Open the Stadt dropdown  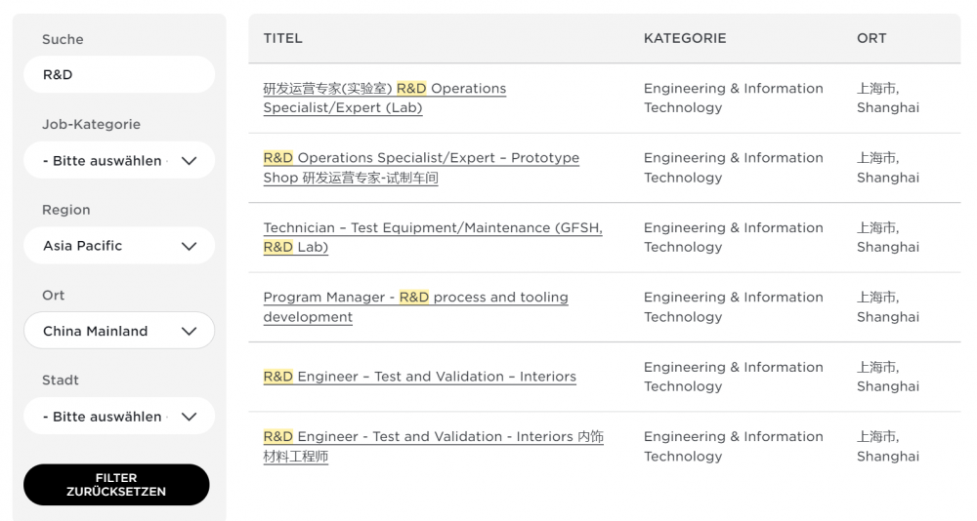point(107,417)
